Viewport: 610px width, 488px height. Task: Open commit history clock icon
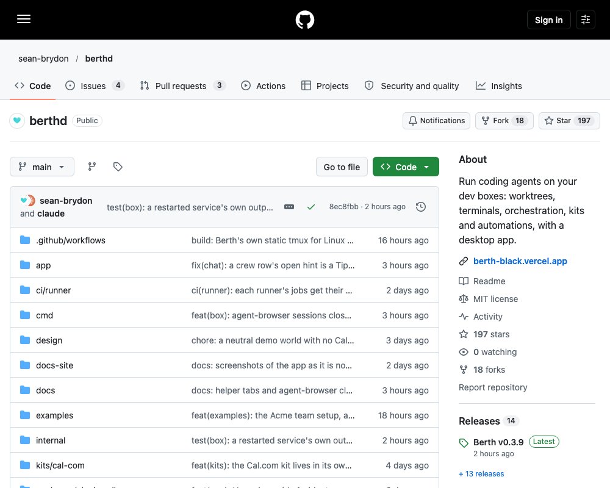(x=420, y=207)
